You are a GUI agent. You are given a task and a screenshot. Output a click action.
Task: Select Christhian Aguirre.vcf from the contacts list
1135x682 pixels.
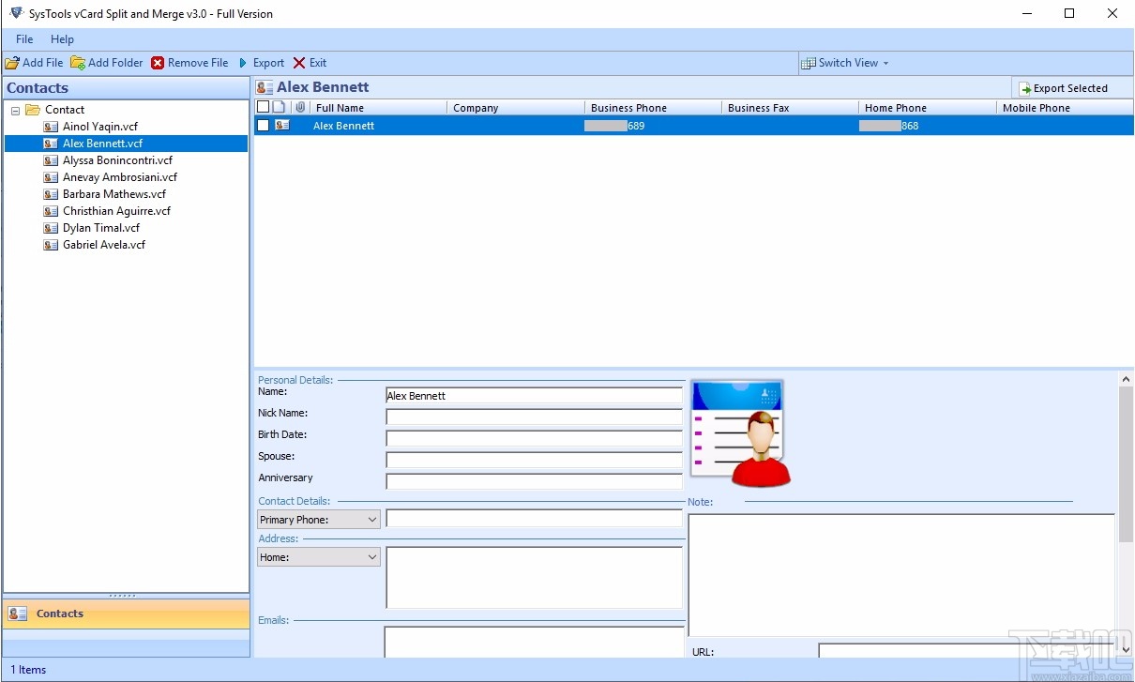(114, 211)
